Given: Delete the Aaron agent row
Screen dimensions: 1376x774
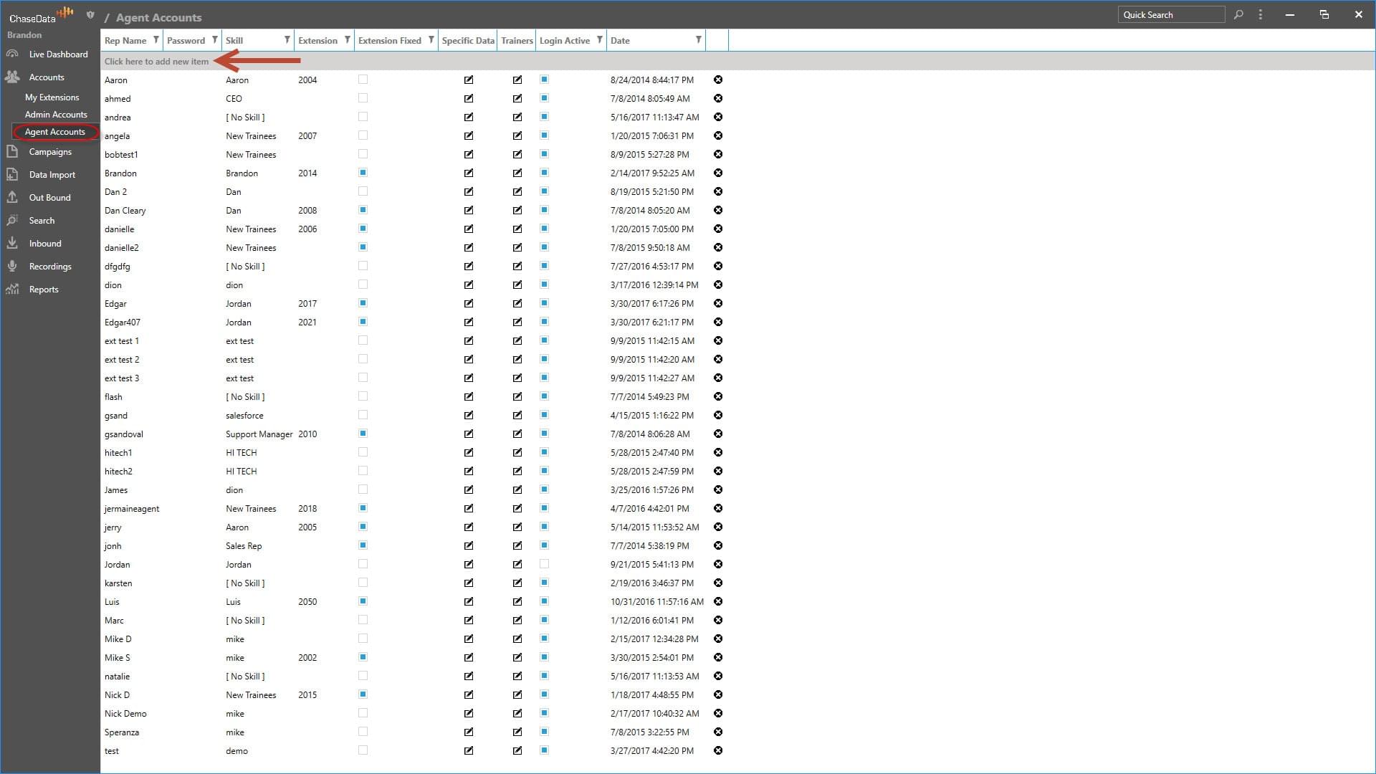Looking at the screenshot, I should (x=718, y=80).
